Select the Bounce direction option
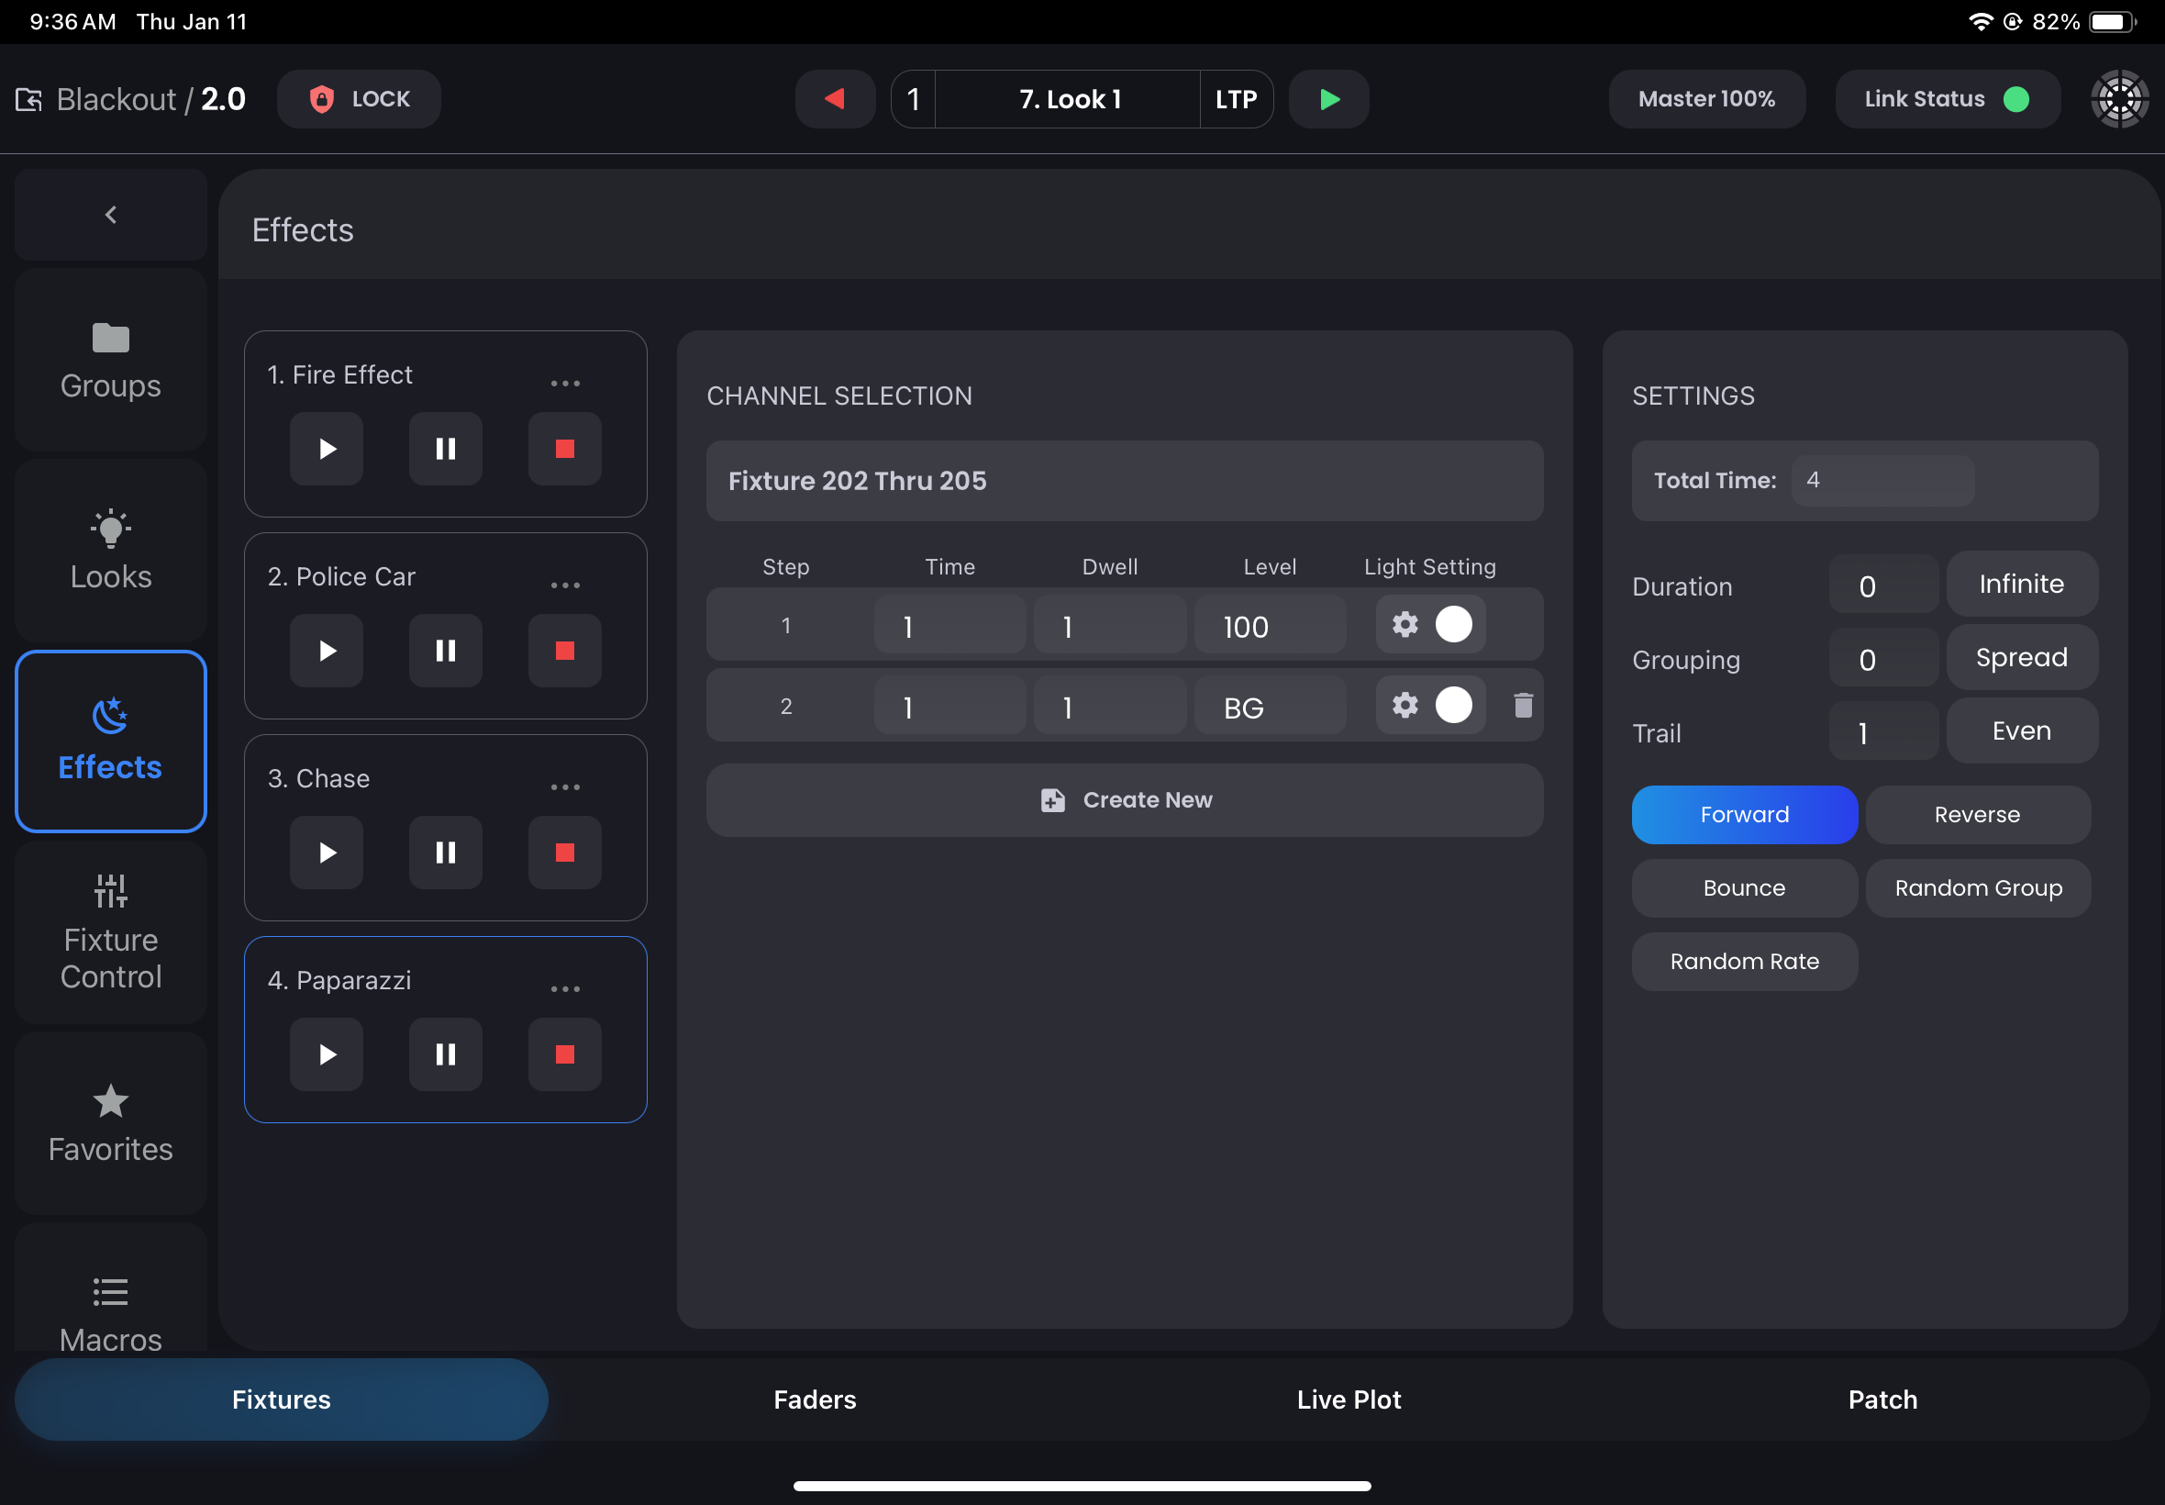 [1744, 887]
